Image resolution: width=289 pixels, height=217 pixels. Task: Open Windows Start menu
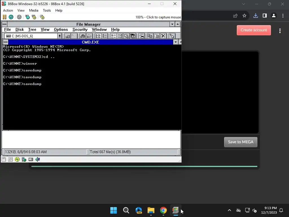coord(113,210)
